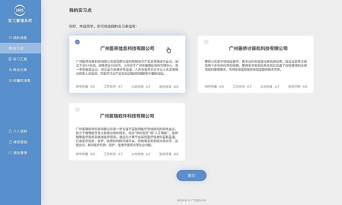Image resolution: width=342 pixels, height=205 pixels.
Task: Click 公司环境 4.7 on the 宸瑞 card
Action: point(141,154)
